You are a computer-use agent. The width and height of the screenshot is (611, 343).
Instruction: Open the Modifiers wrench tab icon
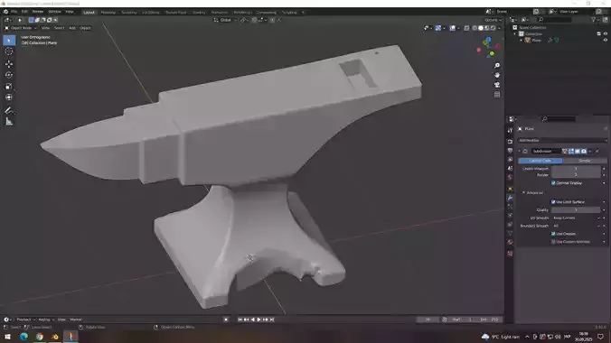[x=510, y=198]
